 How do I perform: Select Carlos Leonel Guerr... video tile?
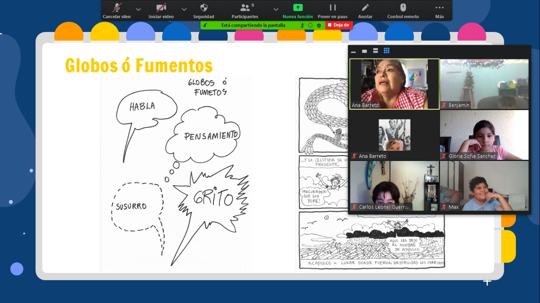(394, 186)
